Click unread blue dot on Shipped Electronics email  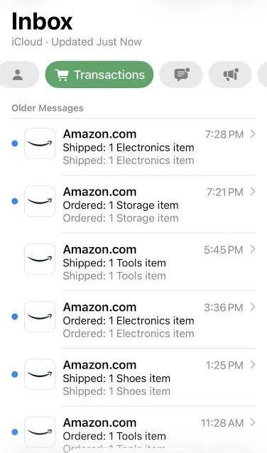(15, 143)
